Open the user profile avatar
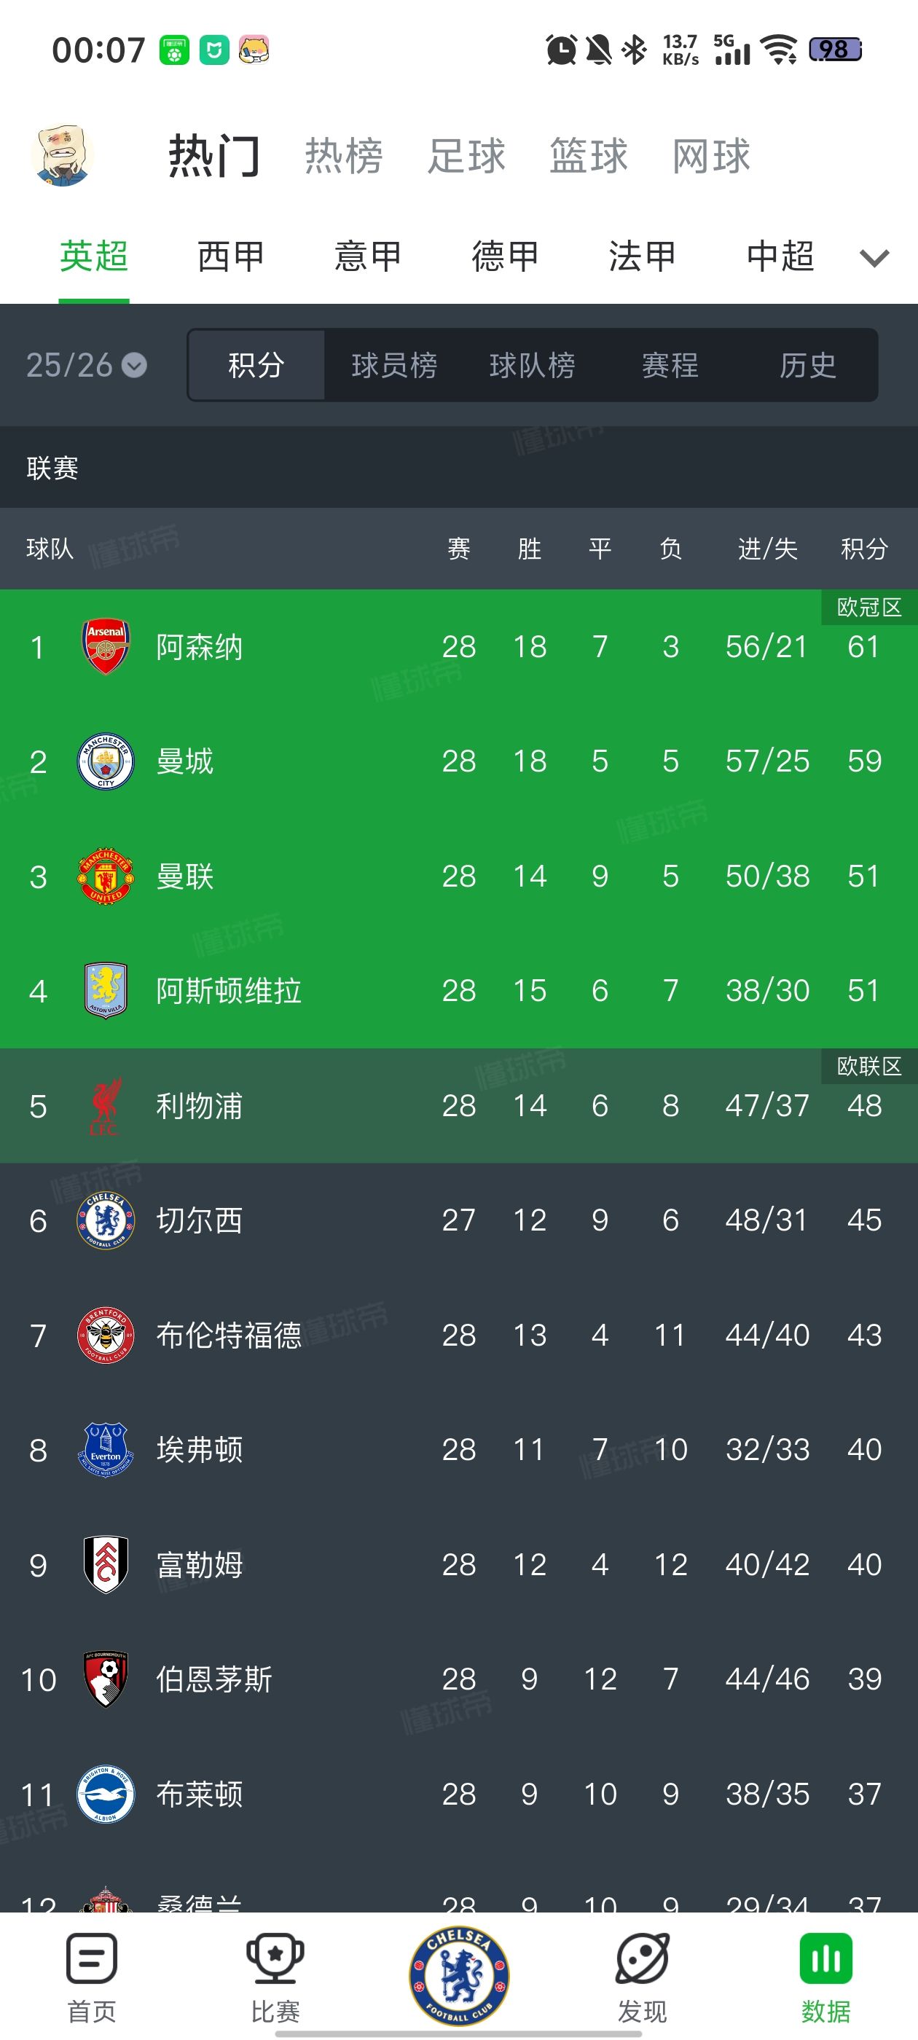This screenshot has height=2040, width=918. (x=62, y=155)
